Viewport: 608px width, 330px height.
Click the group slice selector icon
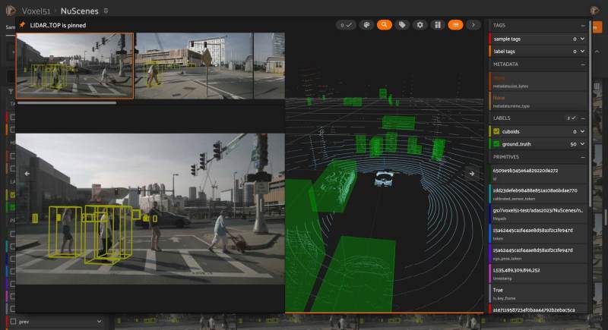[x=438, y=25]
